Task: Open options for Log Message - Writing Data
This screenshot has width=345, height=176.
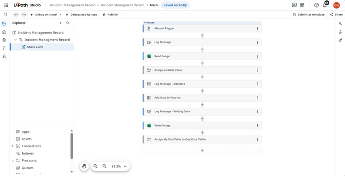Action: click(x=257, y=111)
